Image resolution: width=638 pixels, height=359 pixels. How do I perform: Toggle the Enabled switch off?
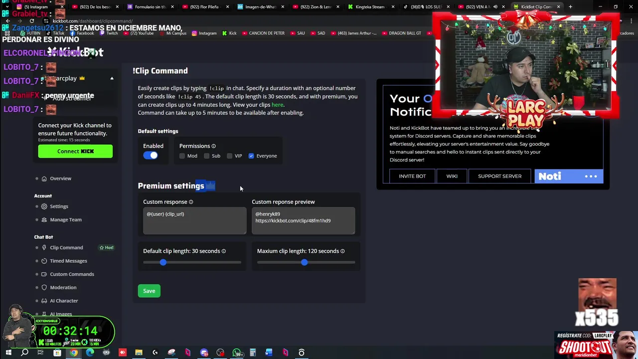point(150,156)
